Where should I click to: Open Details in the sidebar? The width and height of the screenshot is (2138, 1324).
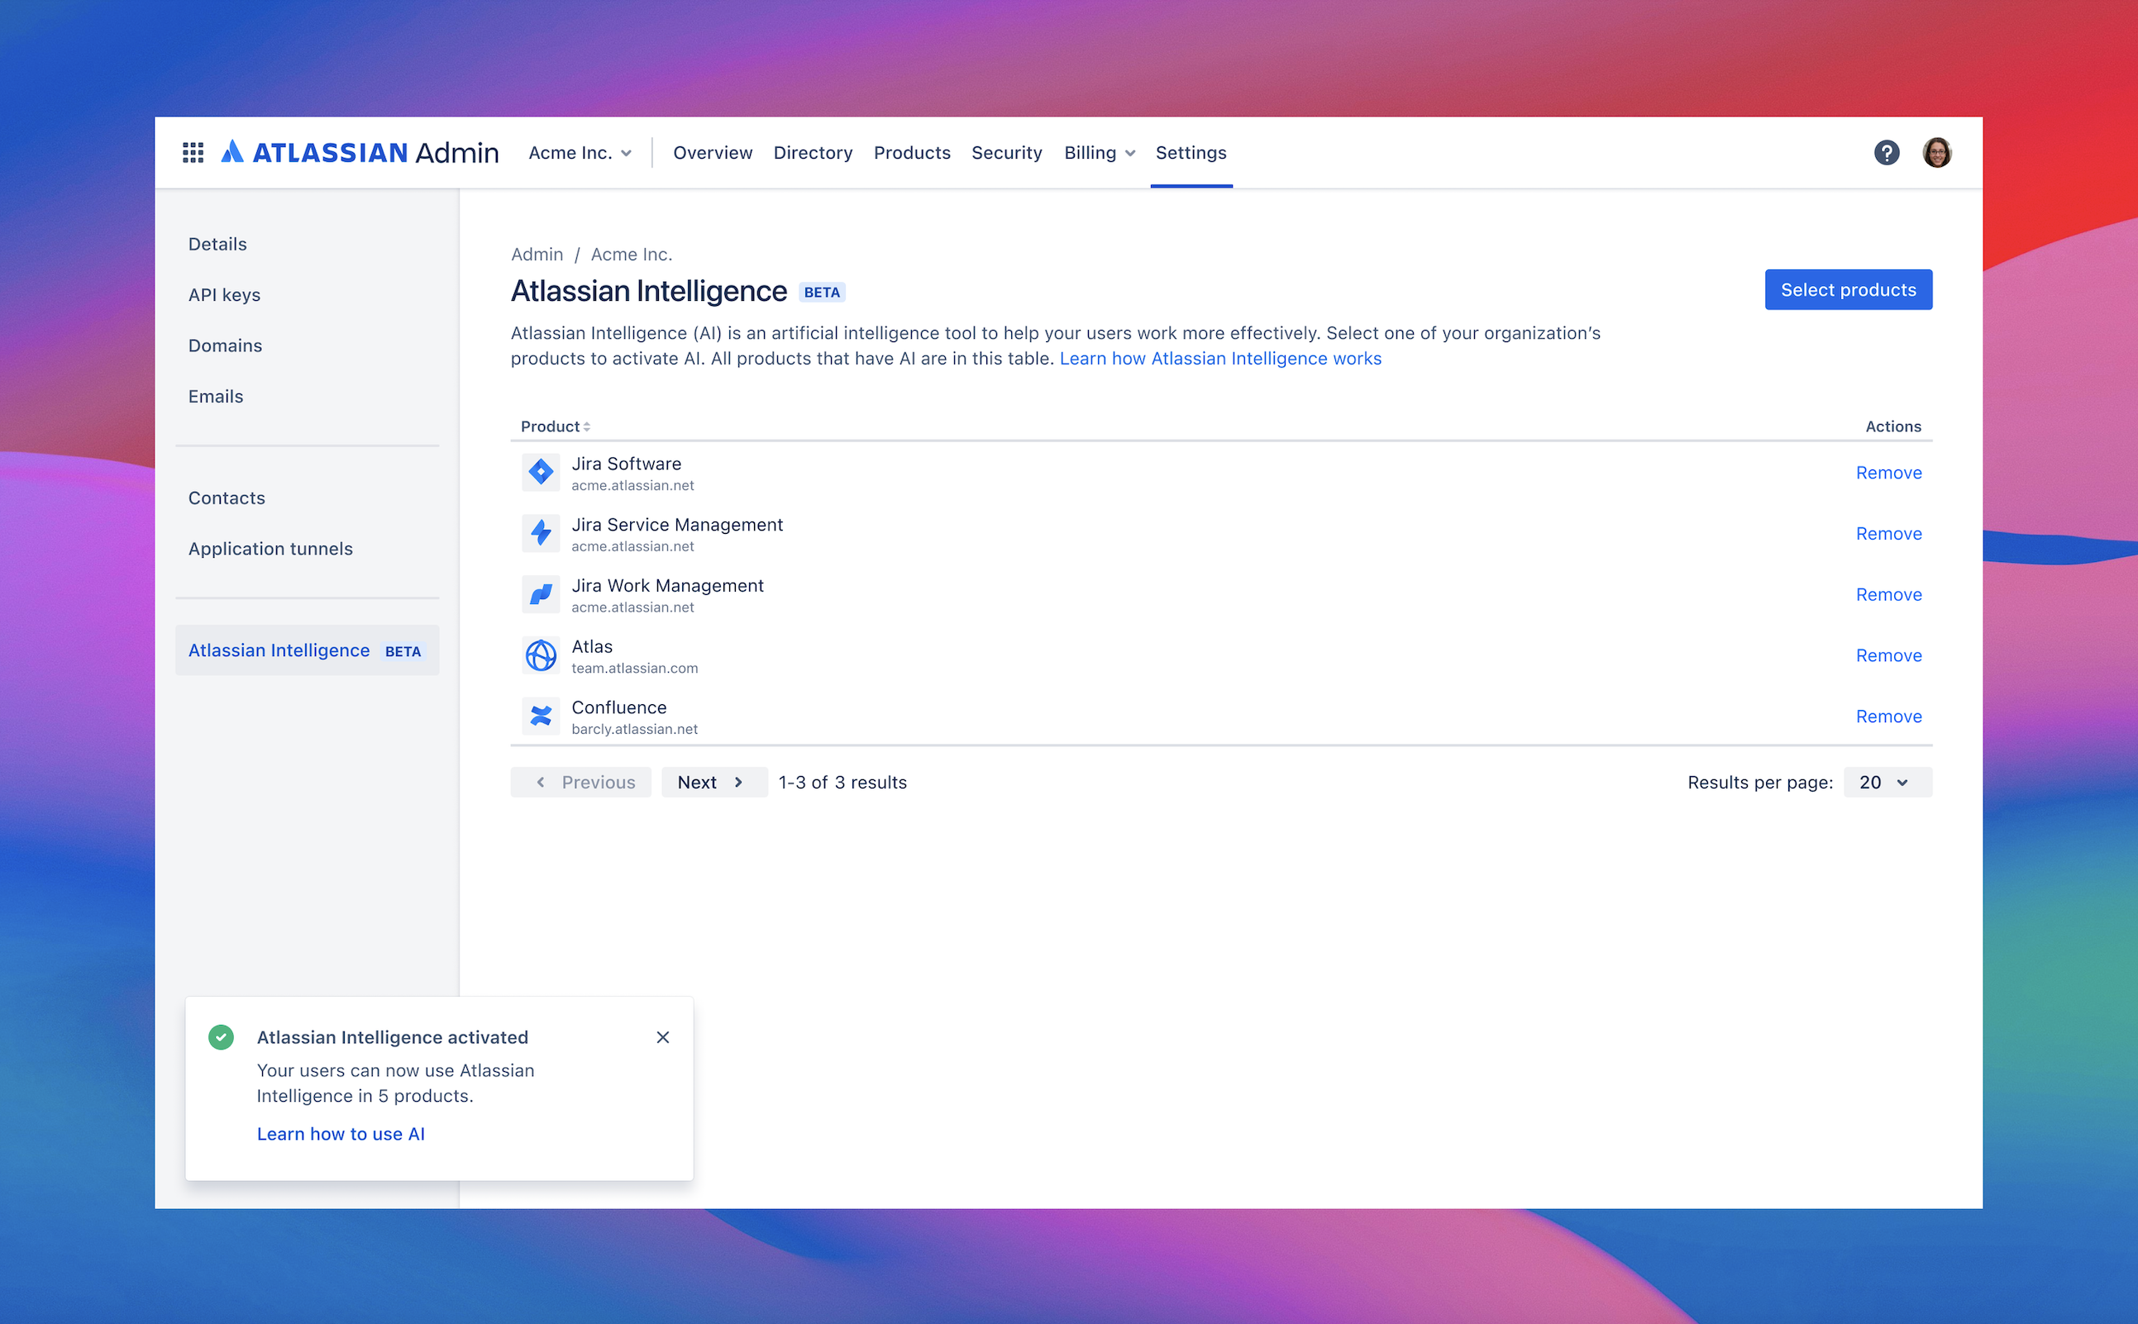217,245
